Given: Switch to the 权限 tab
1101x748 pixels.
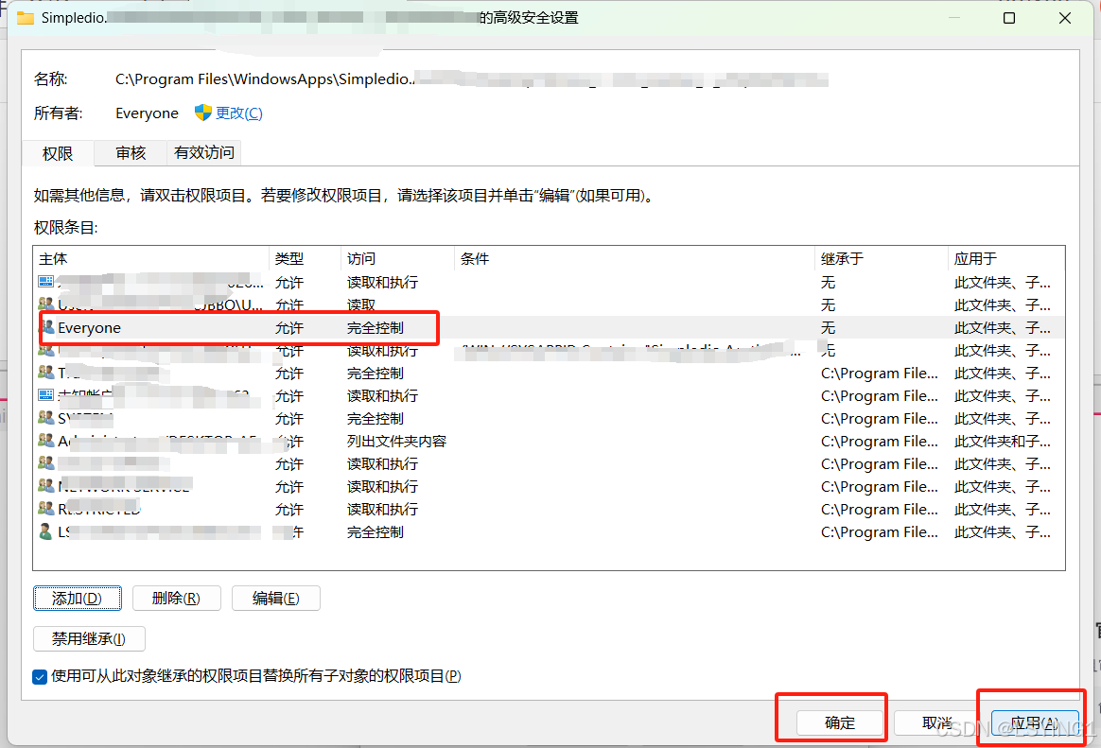Looking at the screenshot, I should [x=58, y=153].
